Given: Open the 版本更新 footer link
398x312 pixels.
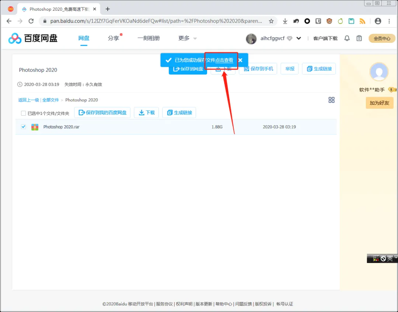Looking at the screenshot, I should [204, 304].
